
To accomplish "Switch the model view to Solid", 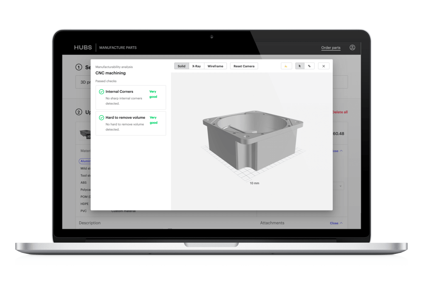I will (181, 66).
